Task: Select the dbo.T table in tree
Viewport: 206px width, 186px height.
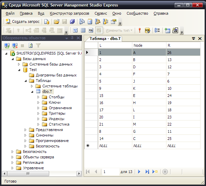Action: (x=47, y=91)
